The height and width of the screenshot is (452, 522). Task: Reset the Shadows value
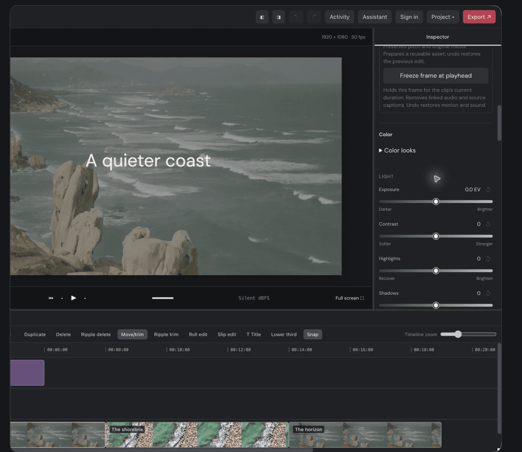pos(488,293)
